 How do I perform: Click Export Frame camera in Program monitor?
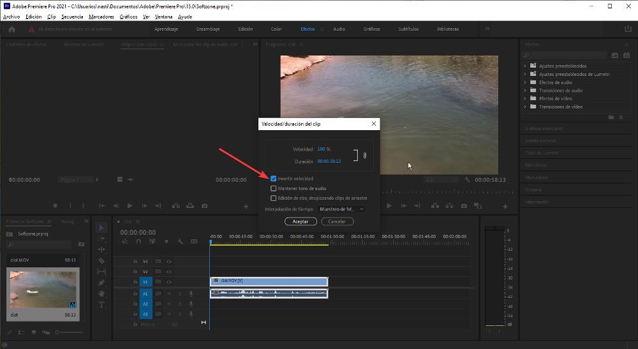[x=464, y=206]
